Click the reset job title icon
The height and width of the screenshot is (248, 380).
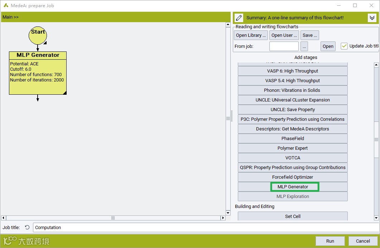click(x=27, y=227)
